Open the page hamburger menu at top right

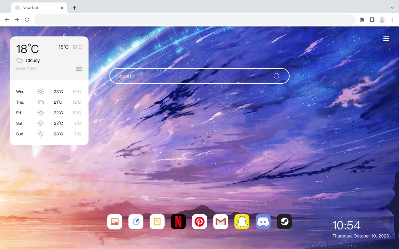coord(386,39)
